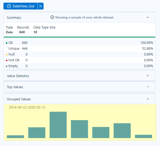Click the clock icon on DateTime_Out chip

(9, 6)
